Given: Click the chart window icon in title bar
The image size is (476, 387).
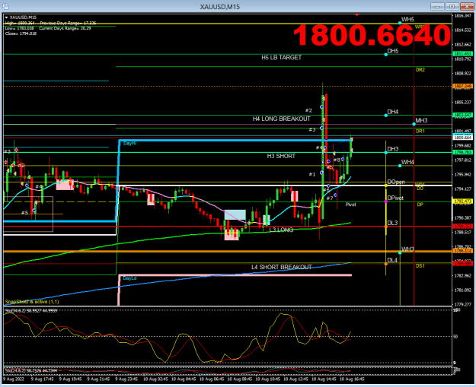Looking at the screenshot, I should tap(5, 6).
